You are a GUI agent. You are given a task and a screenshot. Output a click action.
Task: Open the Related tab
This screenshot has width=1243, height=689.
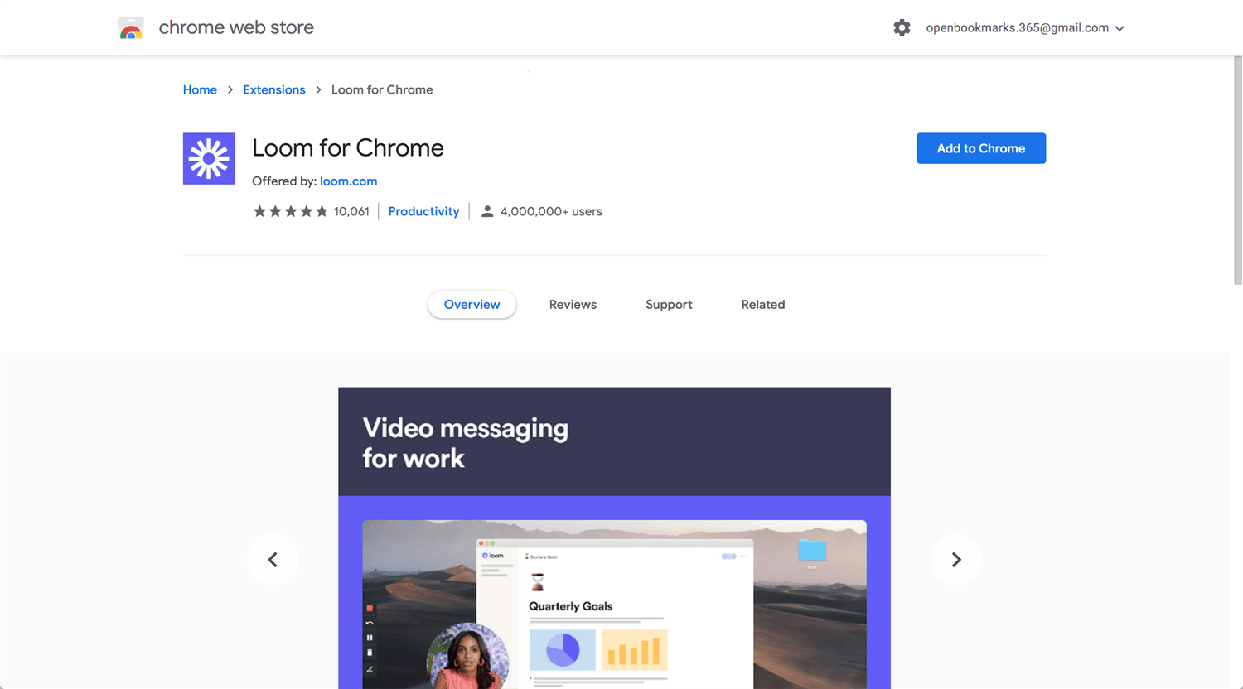763,305
